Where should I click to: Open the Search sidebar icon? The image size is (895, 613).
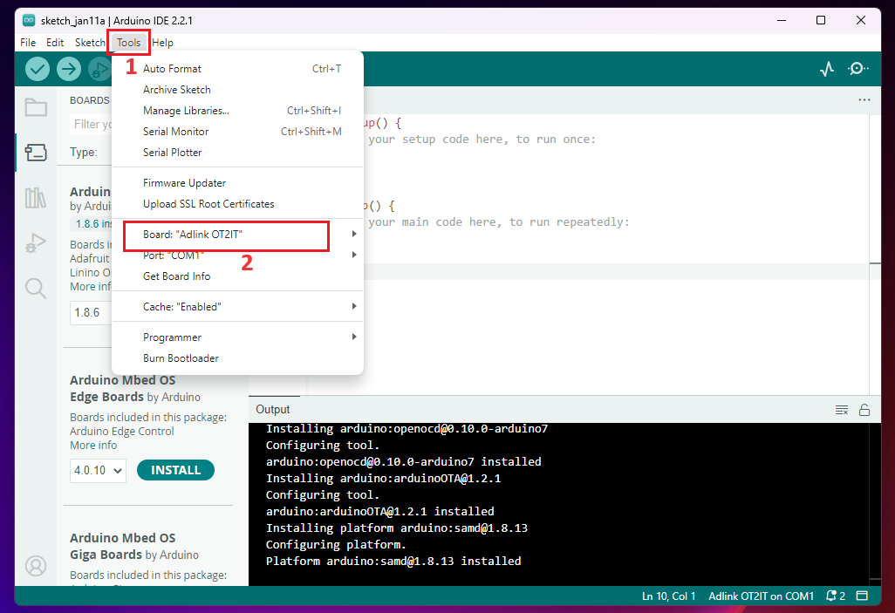(36, 289)
